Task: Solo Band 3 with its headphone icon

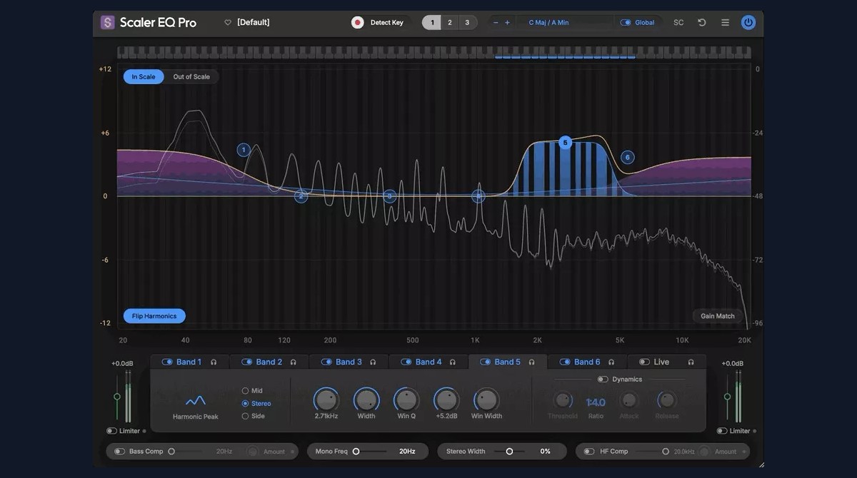Action: point(373,362)
